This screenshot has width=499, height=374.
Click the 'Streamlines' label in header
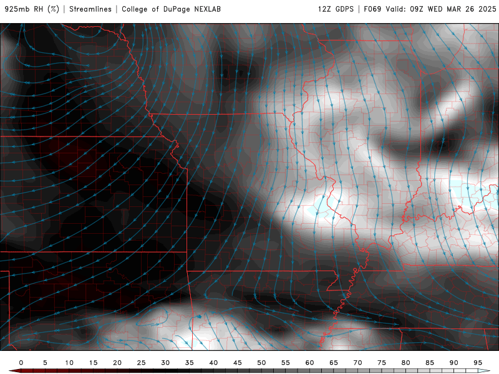pyautogui.click(x=90, y=9)
